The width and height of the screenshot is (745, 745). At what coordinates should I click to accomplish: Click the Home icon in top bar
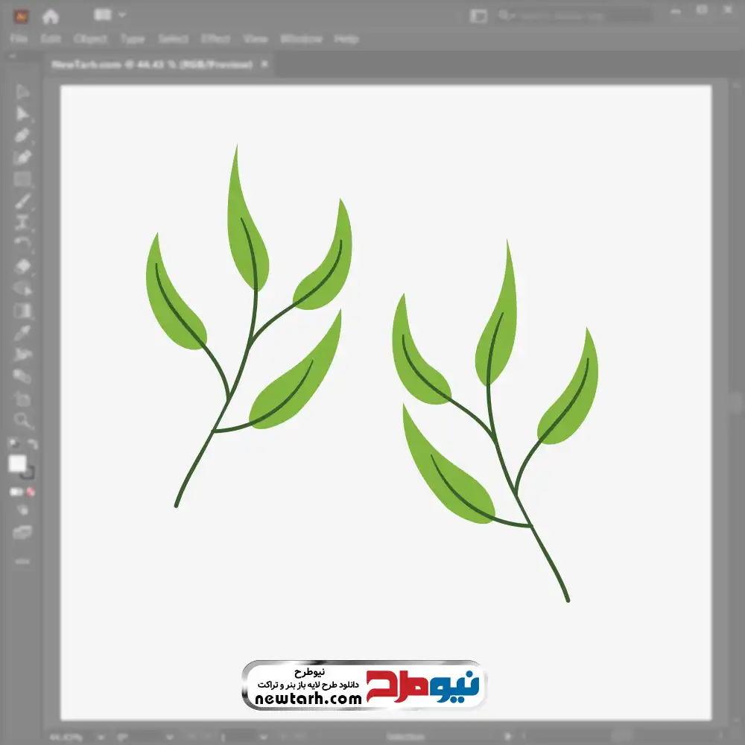50,15
